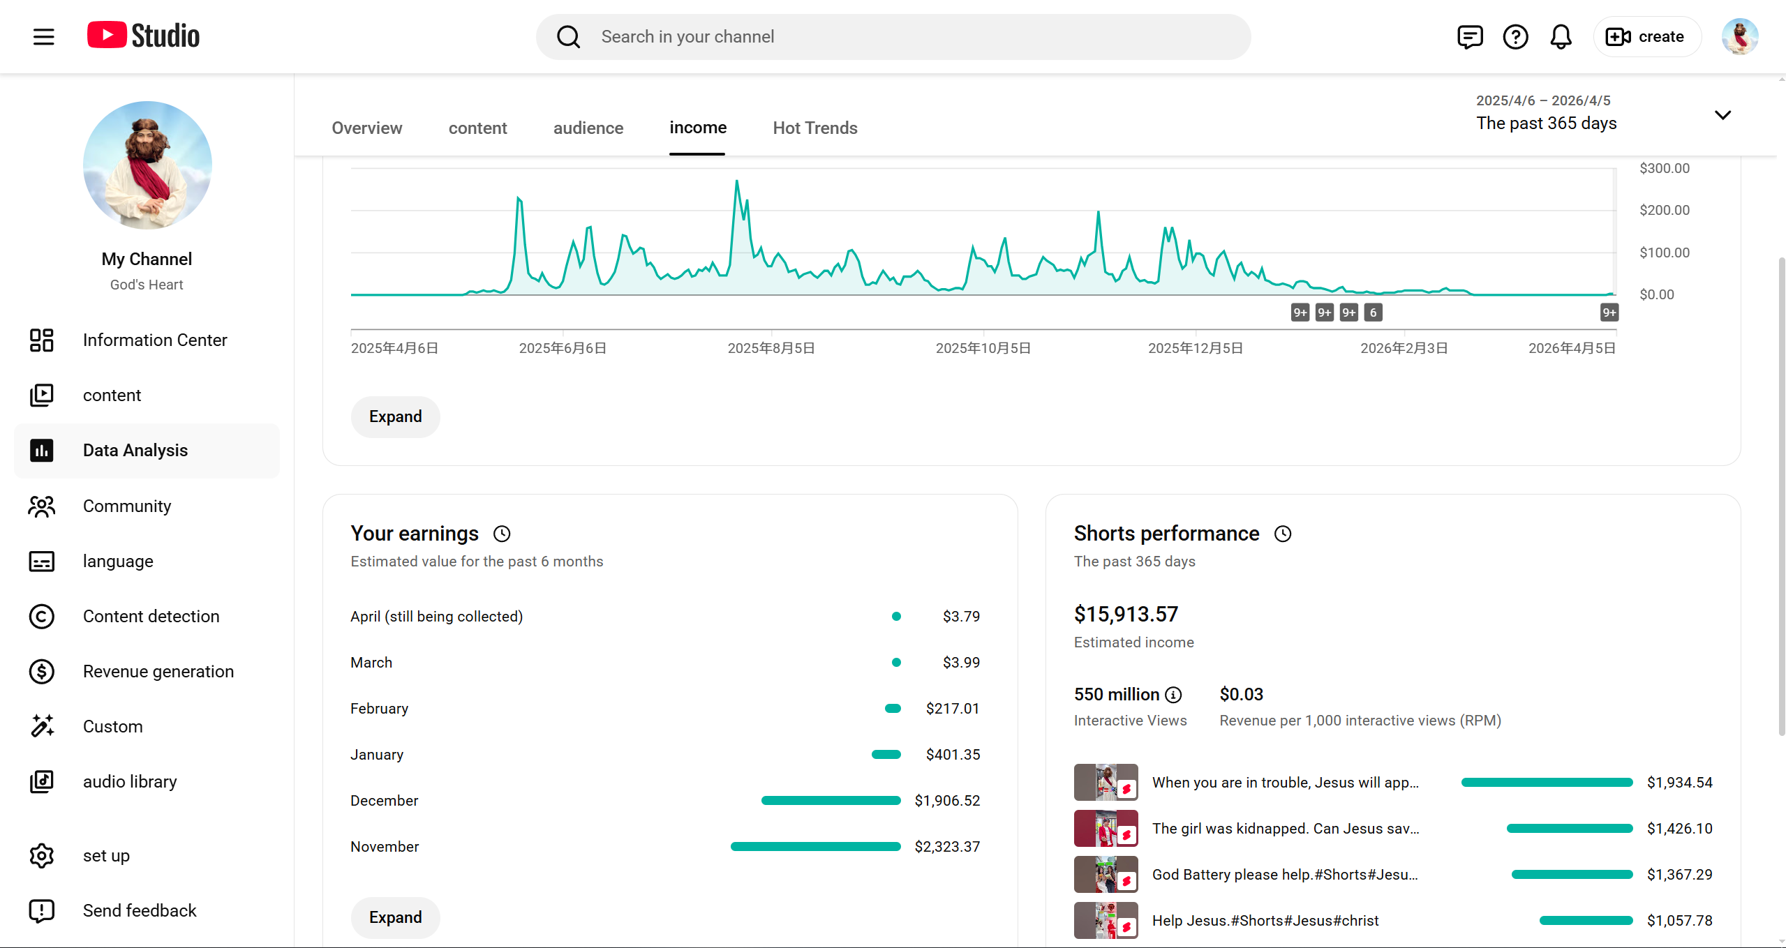Go to Revenue generation dollar icon
The image size is (1786, 948).
[42, 672]
